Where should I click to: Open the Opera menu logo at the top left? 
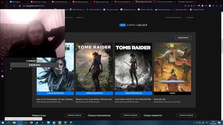[2, 2]
